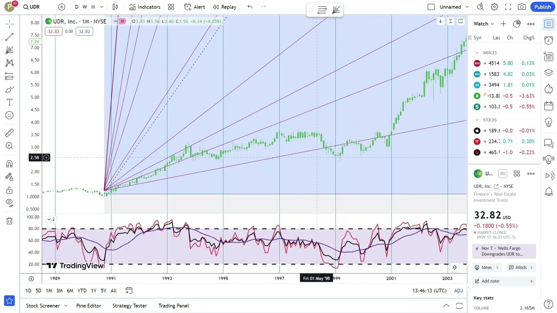
Task: Select the trend line drawing tool
Action: click(x=9, y=37)
